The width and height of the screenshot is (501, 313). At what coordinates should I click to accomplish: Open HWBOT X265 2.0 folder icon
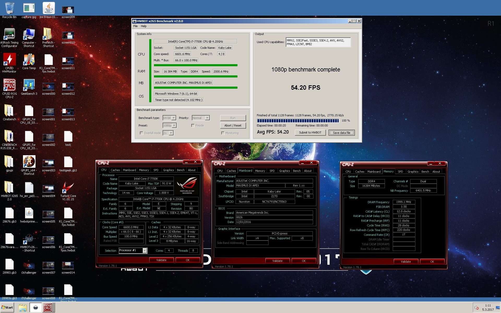(x=9, y=191)
